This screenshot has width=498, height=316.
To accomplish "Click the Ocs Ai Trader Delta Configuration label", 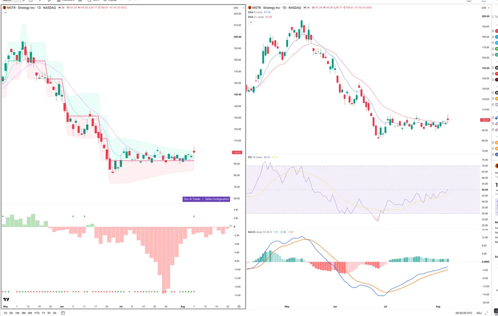I will [206, 199].
